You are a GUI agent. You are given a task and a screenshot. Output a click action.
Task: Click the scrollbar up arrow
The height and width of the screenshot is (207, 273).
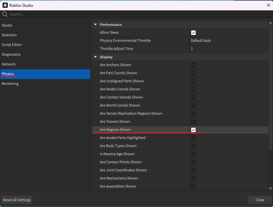coord(270,23)
